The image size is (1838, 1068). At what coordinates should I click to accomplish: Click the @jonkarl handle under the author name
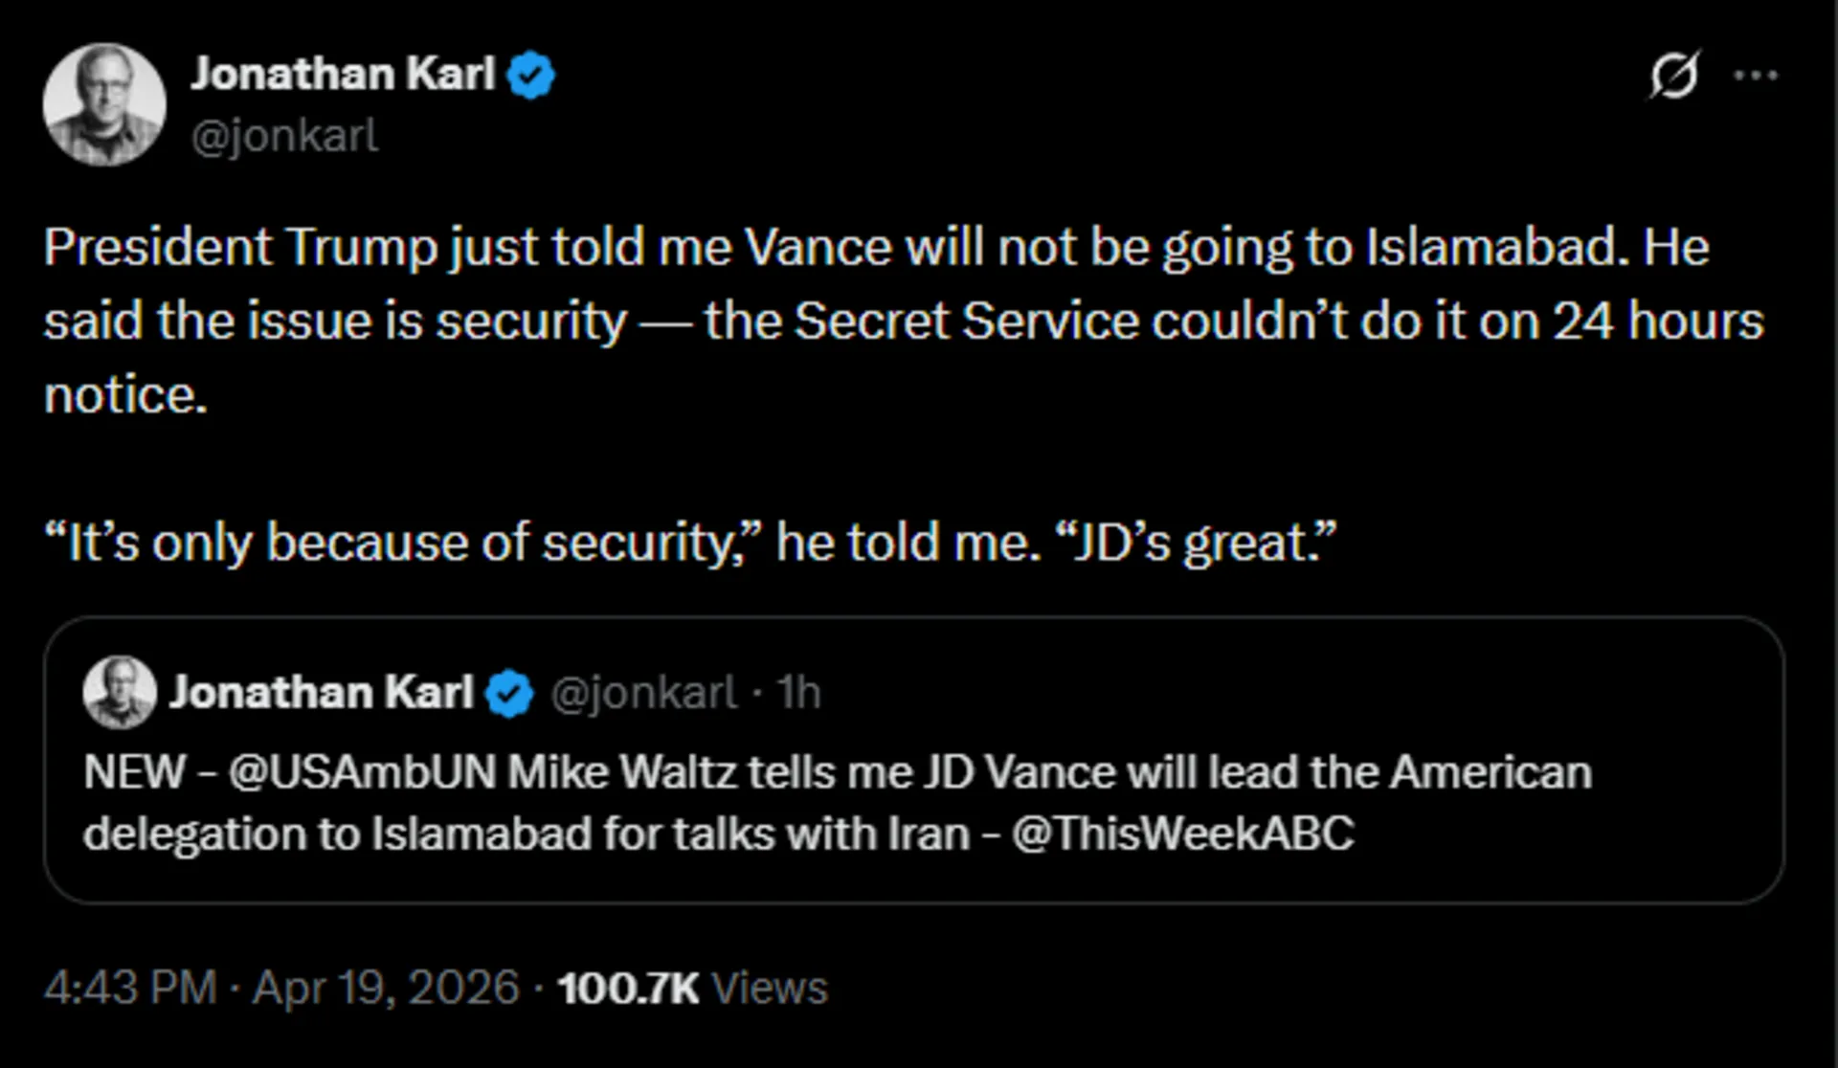284,136
